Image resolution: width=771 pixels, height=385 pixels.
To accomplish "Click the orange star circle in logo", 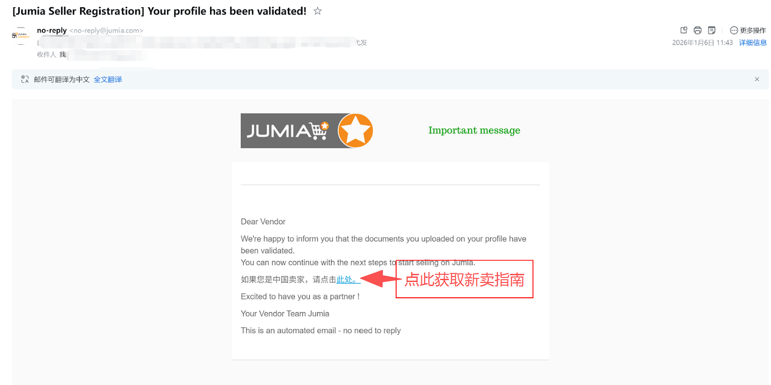I will tap(356, 131).
